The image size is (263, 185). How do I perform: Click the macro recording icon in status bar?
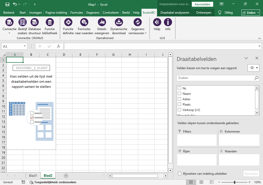tap(23, 182)
